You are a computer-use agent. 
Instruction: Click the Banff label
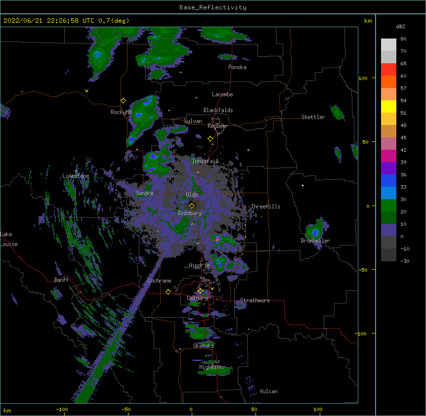click(61, 280)
